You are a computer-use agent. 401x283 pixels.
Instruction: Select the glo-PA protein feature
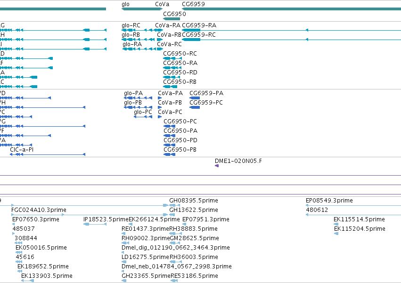(138, 98)
